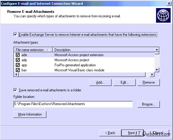Go to previous page with Back
173x140 pixels.
110,133
